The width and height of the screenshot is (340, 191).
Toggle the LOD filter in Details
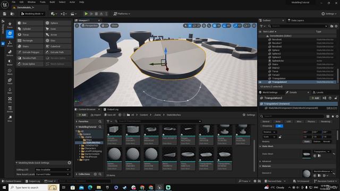coord(288,121)
